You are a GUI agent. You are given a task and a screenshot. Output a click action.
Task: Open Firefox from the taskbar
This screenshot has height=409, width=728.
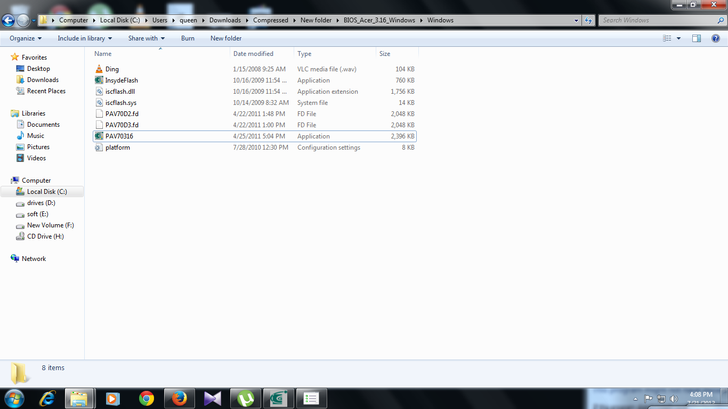pos(179,398)
